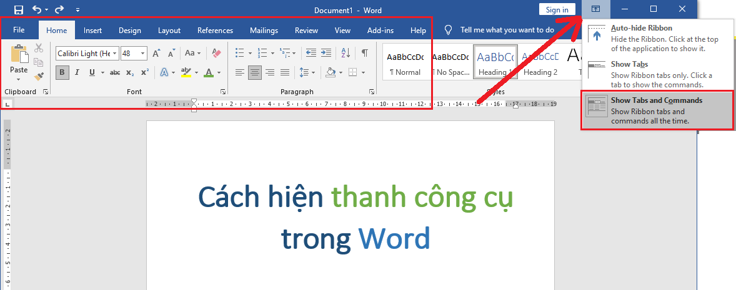Apply the No Spacing style
The width and height of the screenshot is (736, 290).
coord(450,62)
